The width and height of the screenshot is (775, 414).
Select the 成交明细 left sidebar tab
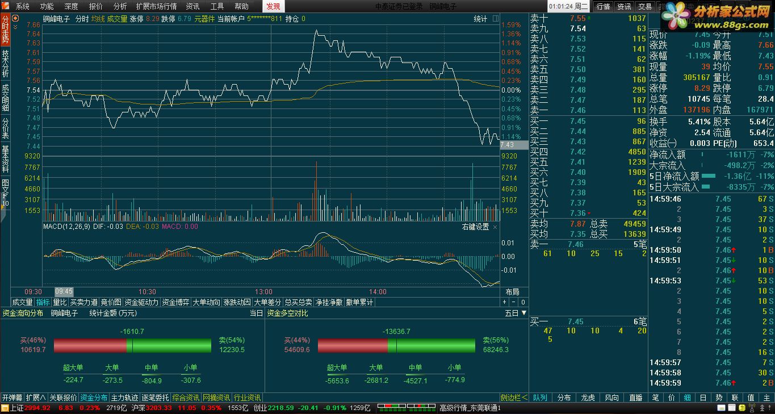(x=5, y=97)
